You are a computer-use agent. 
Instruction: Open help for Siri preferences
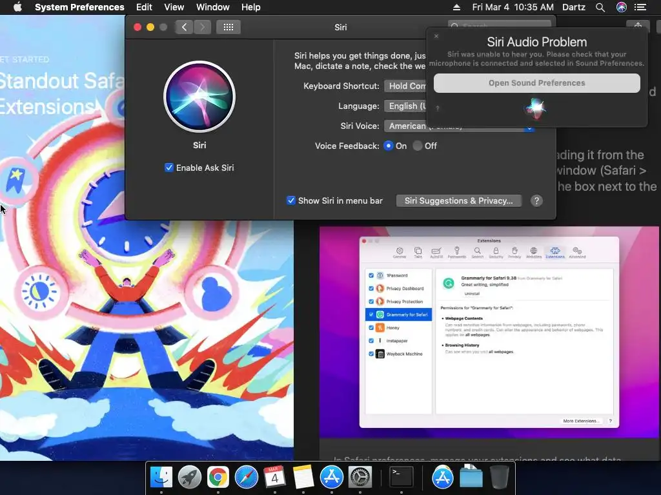click(x=536, y=201)
